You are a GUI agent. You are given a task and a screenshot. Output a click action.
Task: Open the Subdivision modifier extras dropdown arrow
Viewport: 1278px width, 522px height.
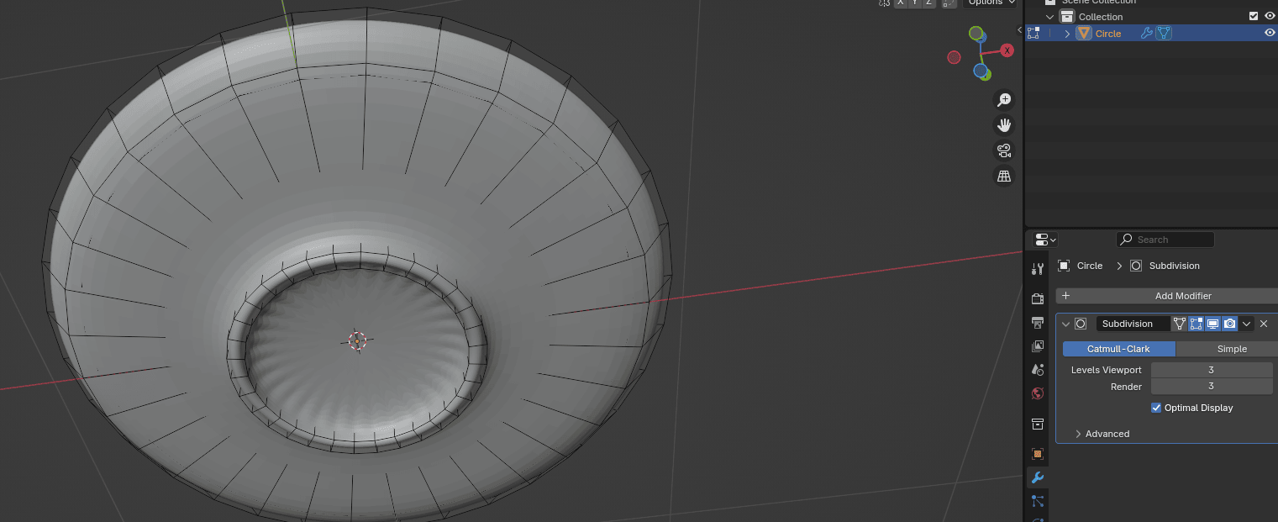1247,324
